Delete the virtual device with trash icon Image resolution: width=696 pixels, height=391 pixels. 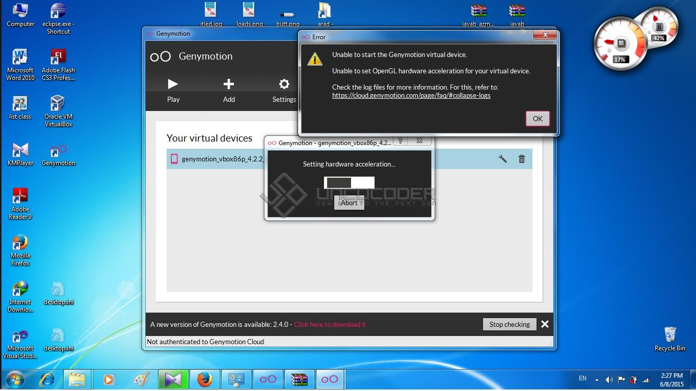click(522, 159)
